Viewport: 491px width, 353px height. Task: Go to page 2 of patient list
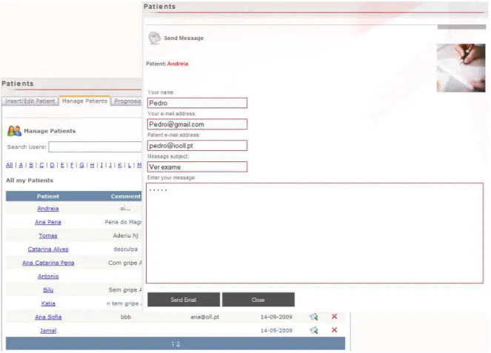point(178,343)
